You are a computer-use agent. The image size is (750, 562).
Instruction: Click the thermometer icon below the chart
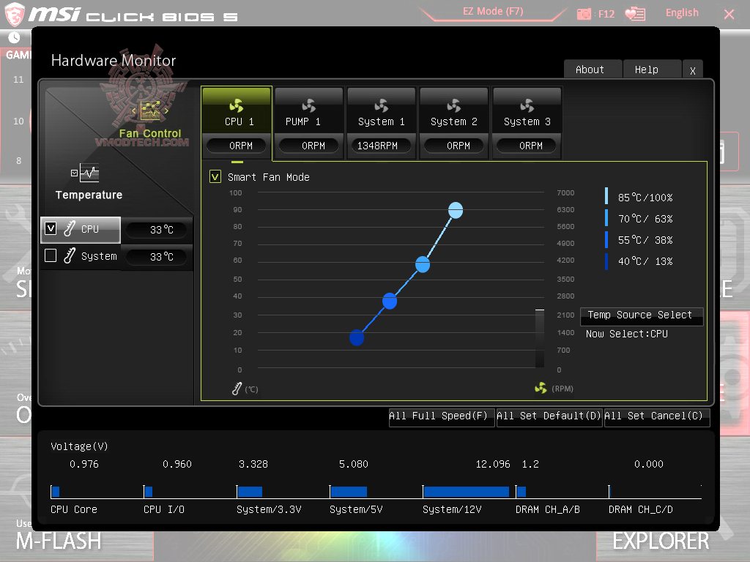(237, 389)
